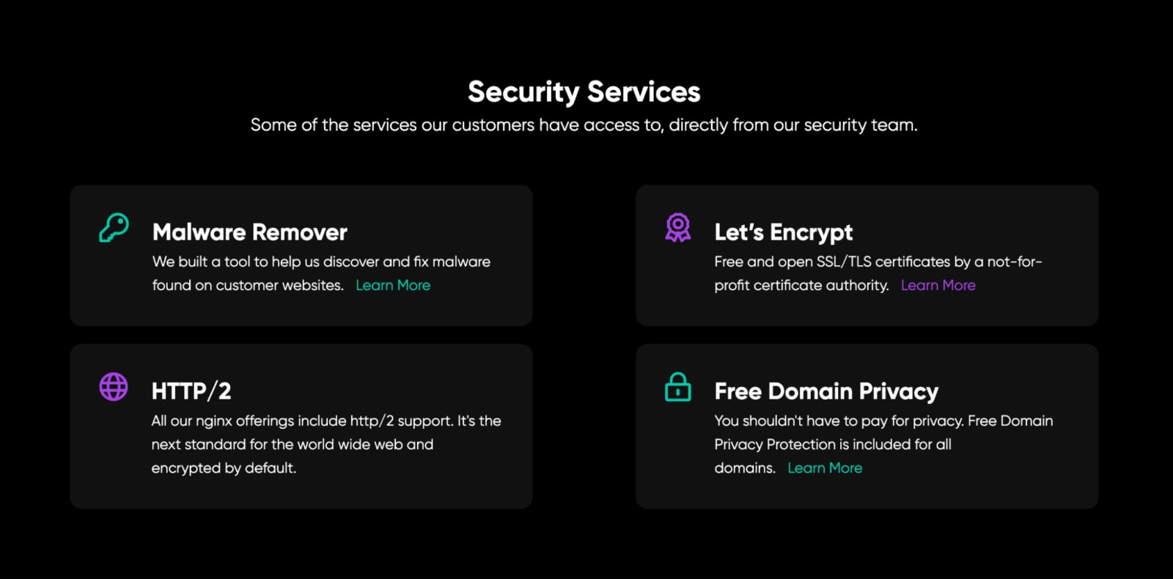Click the nginx http/2 support description
This screenshot has height=579, width=1173.
point(326,421)
